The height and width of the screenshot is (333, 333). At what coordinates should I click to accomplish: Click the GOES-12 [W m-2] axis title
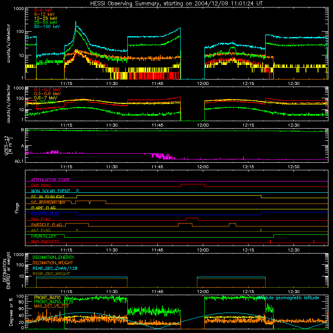tap(8, 145)
